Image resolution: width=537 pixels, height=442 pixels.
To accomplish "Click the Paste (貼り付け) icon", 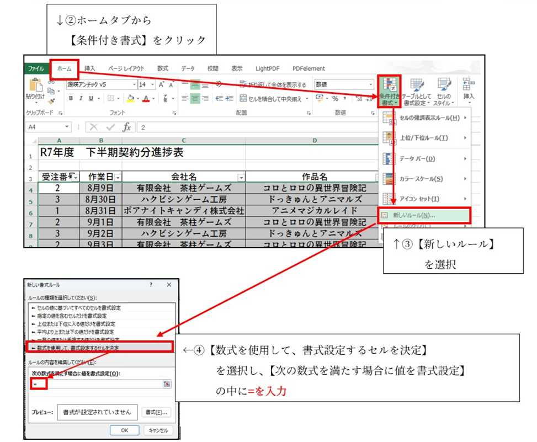I will pyautogui.click(x=35, y=90).
